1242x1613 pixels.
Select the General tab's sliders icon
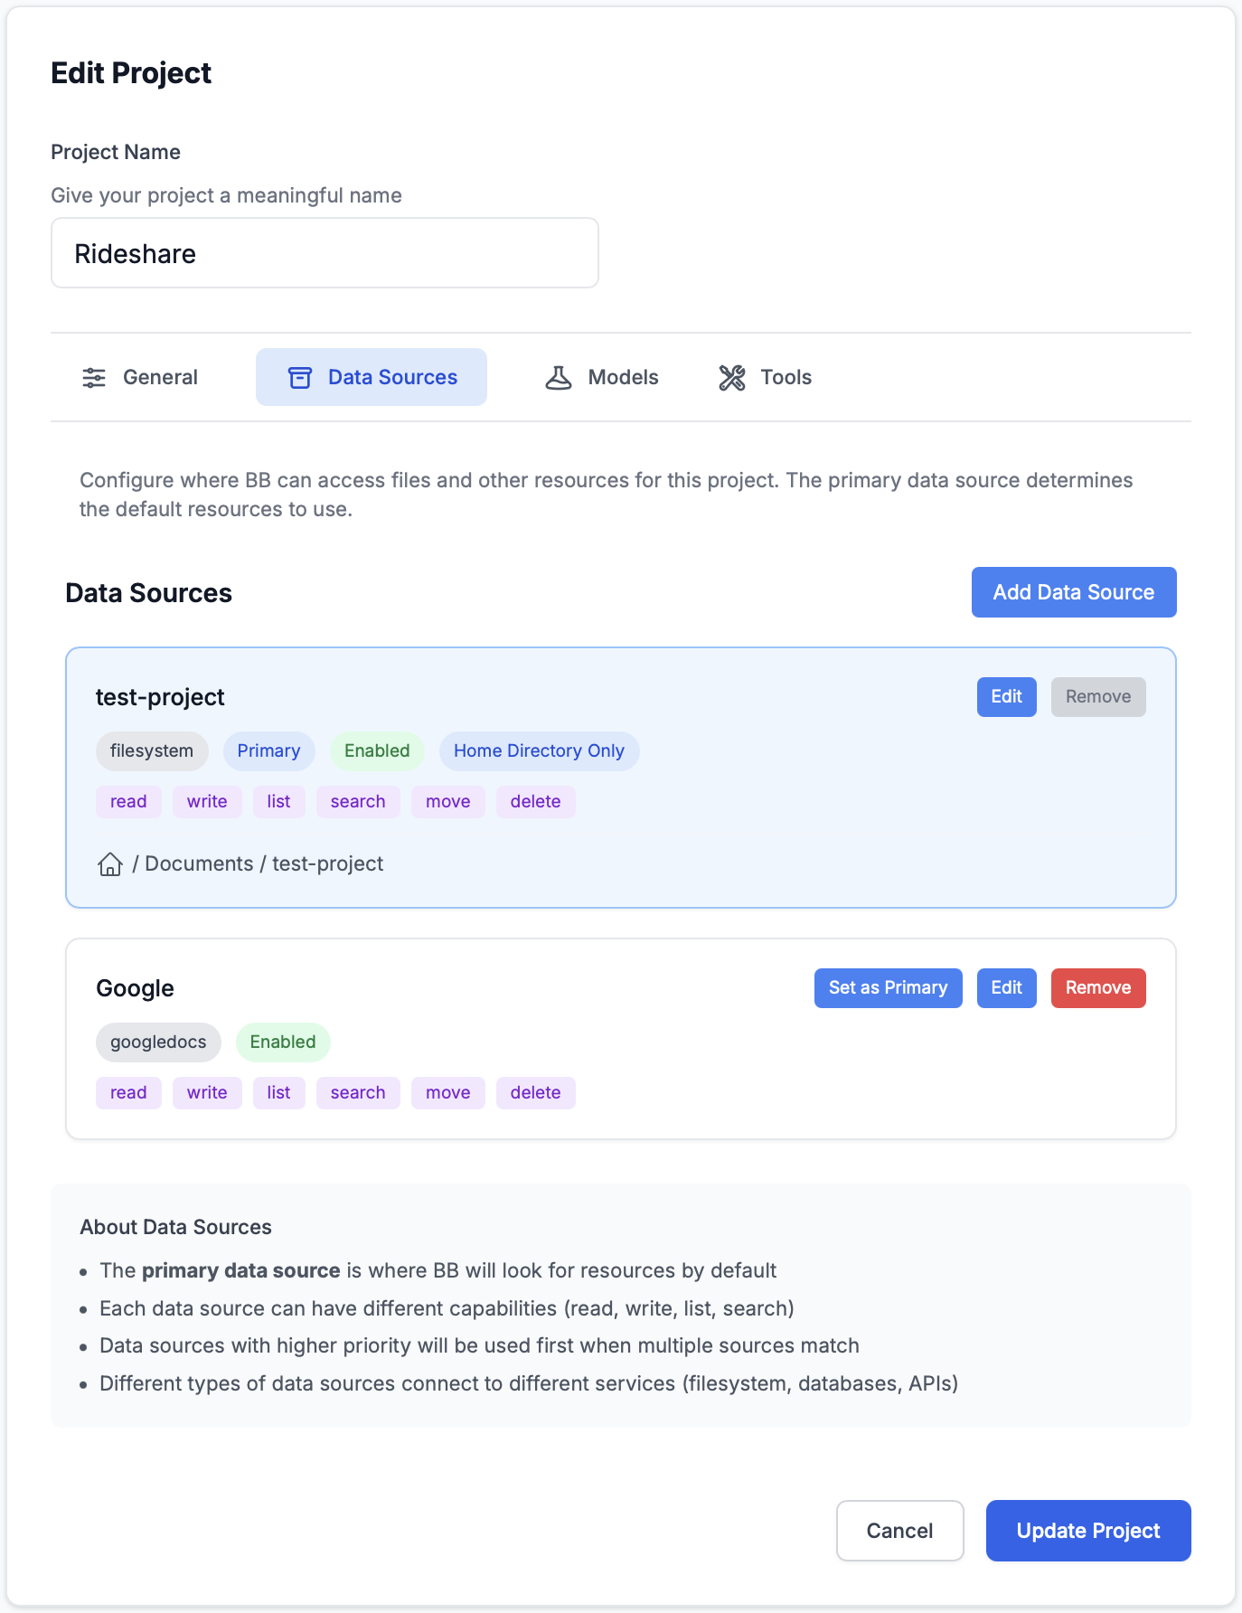[x=94, y=377]
